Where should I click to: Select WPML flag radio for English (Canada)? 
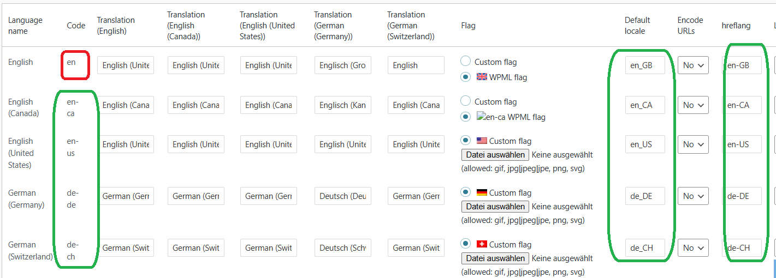coord(465,117)
